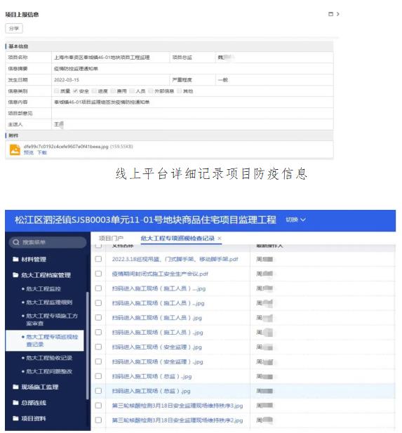
Task: Toggle the 安全 category checkbox
Action: click(x=75, y=91)
